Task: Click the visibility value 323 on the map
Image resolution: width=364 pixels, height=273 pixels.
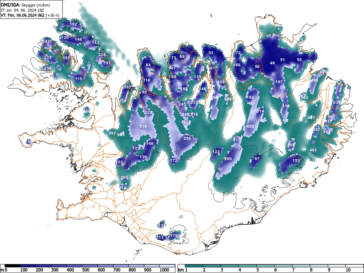Action: (148, 112)
